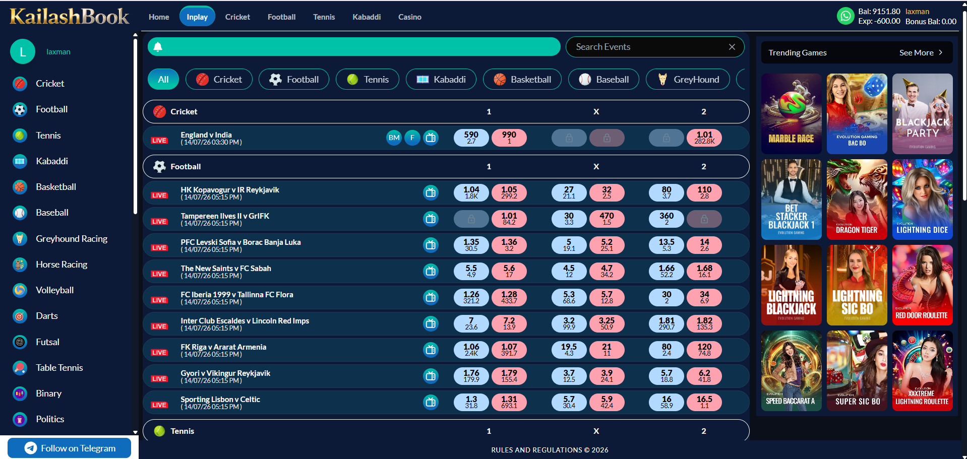Filter events by GreyHound chip
Image resolution: width=967 pixels, height=459 pixels.
(x=688, y=79)
